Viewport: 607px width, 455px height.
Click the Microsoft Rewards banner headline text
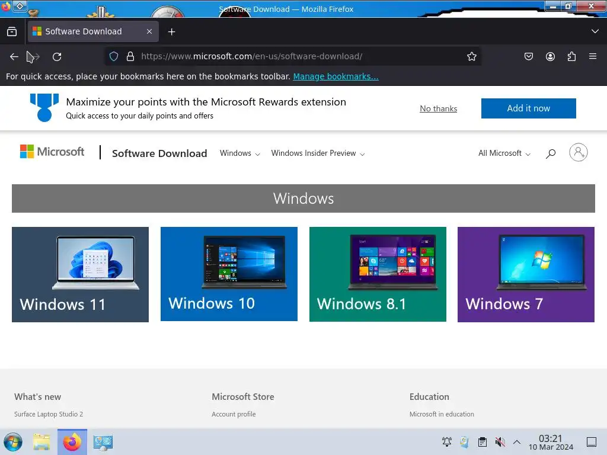(x=206, y=102)
